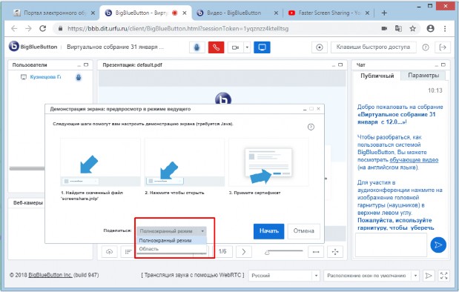
Task: Toggle full screen in the footer
Action: click(x=444, y=276)
